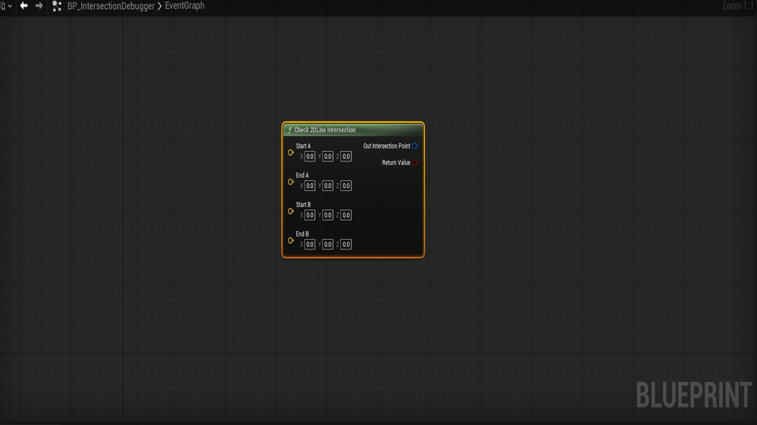Viewport: 757px width, 425px height.
Task: Click the function icon on the node header
Action: 289,130
